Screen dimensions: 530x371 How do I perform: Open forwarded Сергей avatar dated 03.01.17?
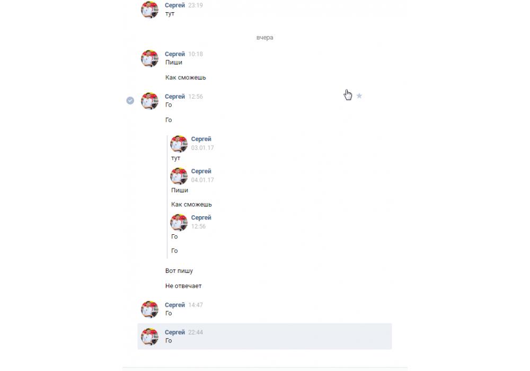point(179,144)
